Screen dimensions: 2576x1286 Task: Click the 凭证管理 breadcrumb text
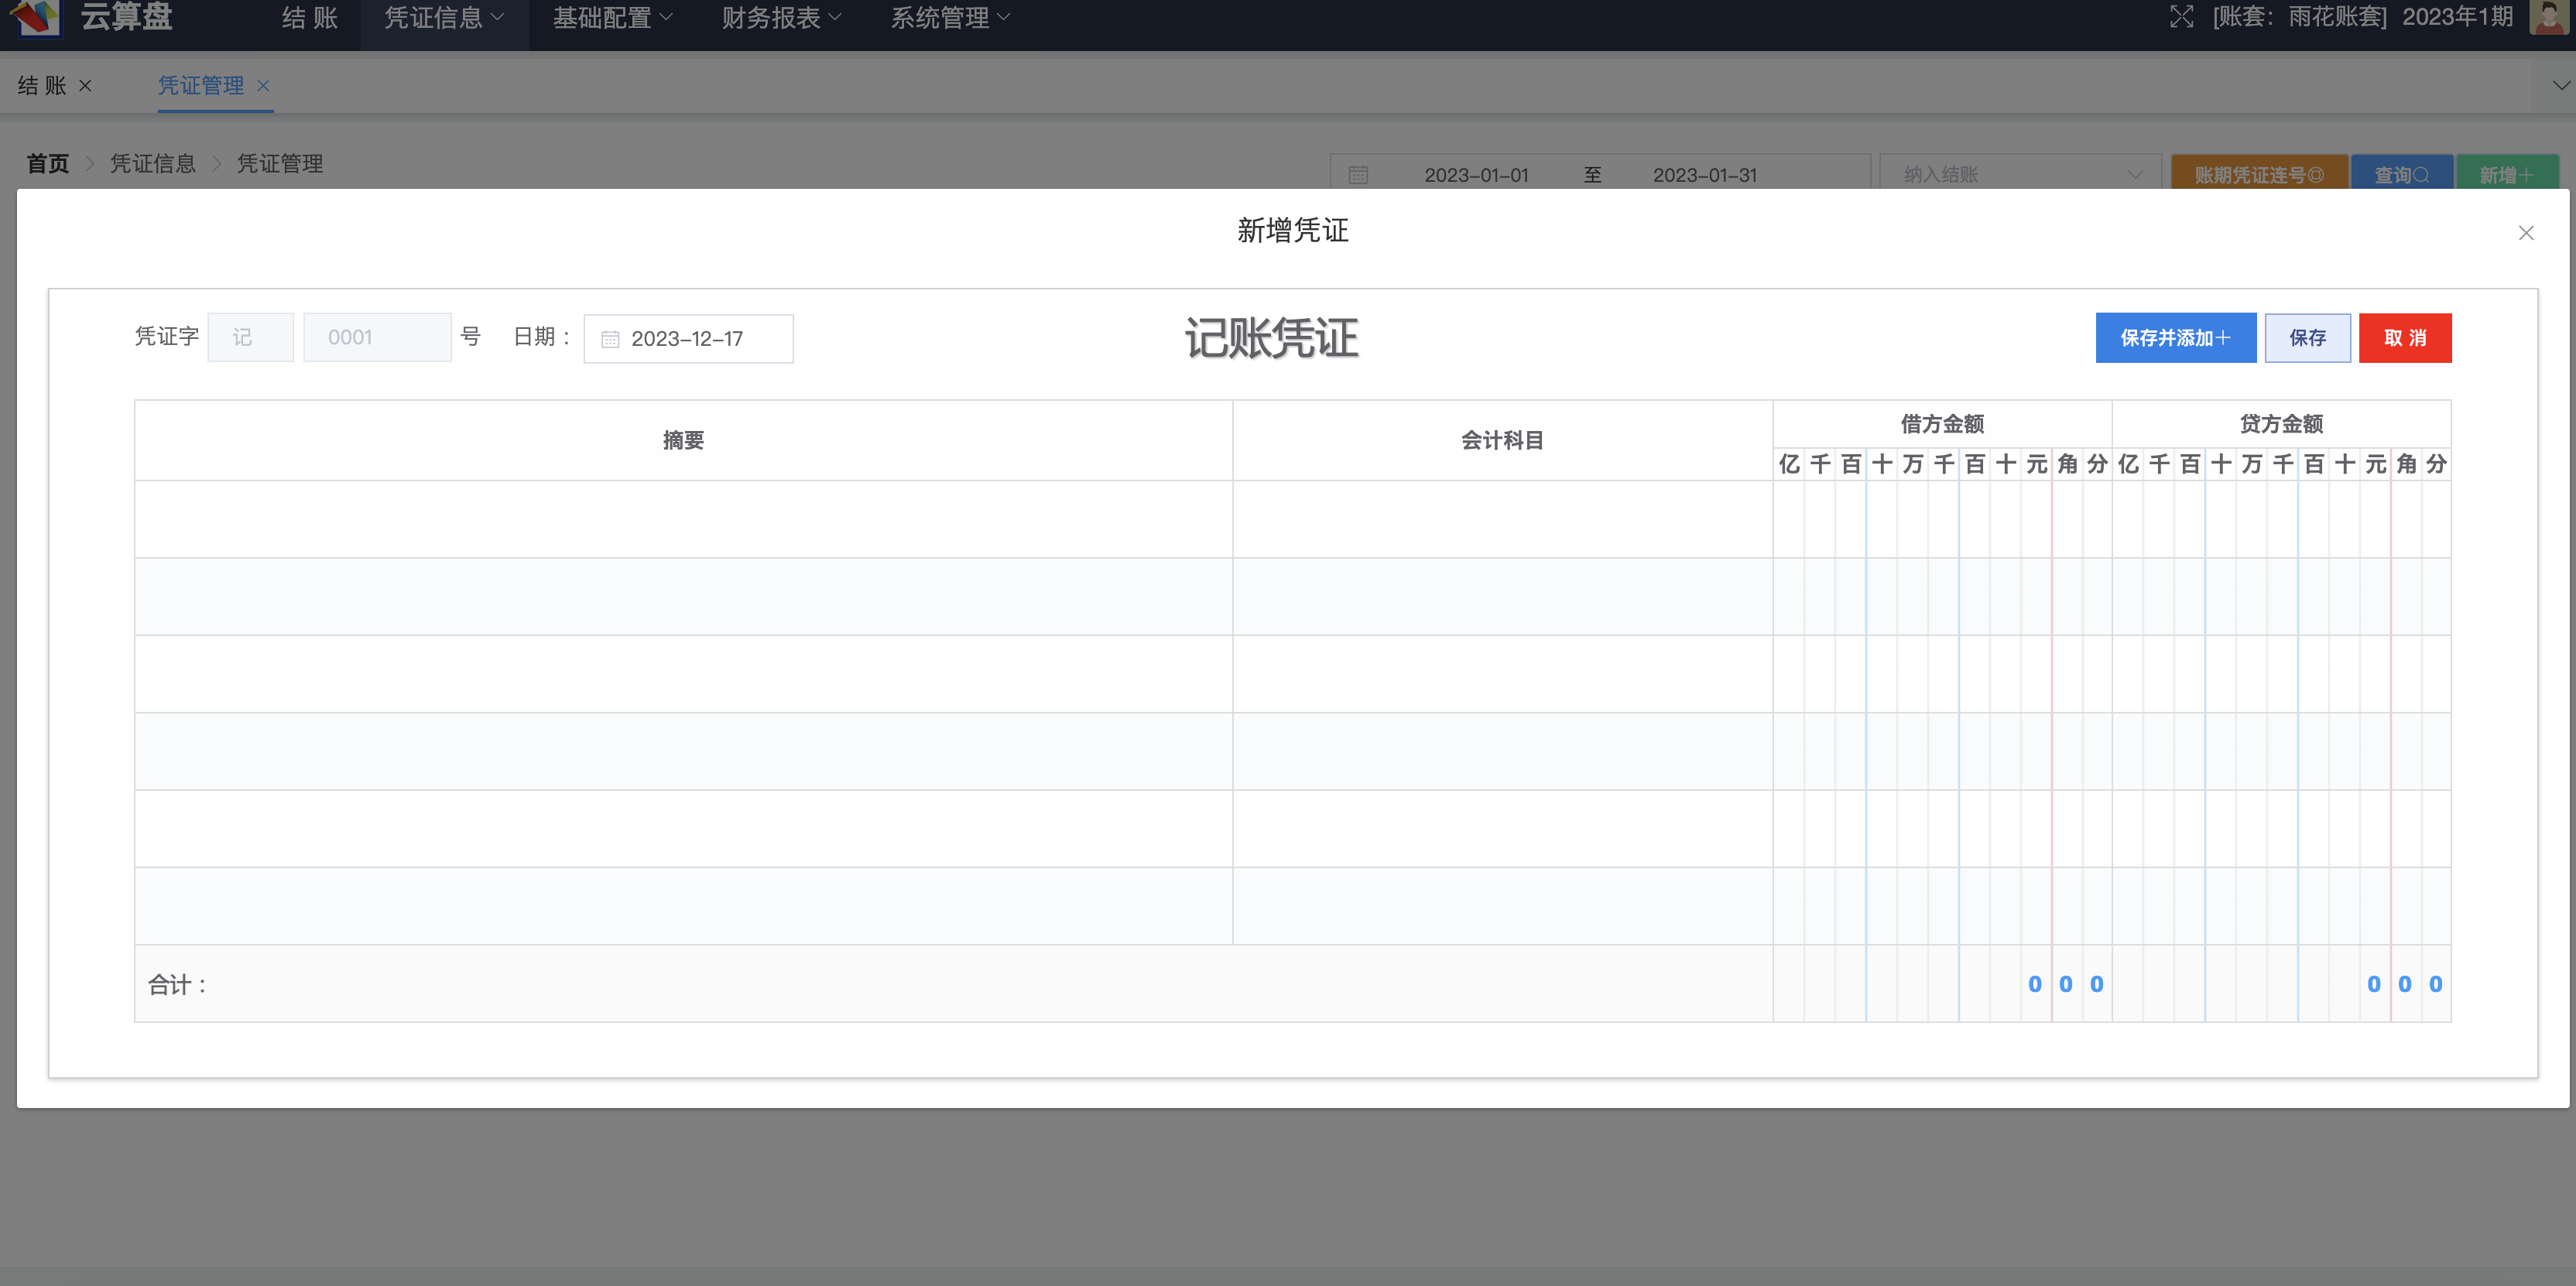click(x=280, y=164)
